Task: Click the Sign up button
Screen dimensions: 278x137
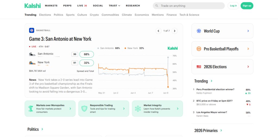Action: pos(247,6)
